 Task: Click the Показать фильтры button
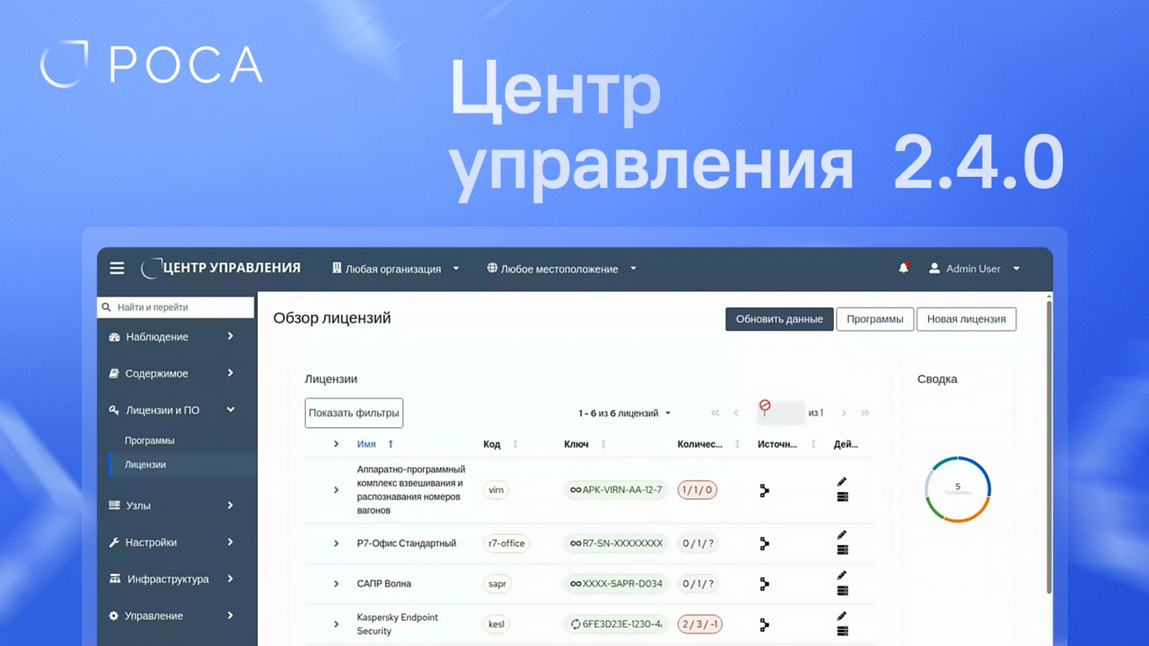(354, 413)
